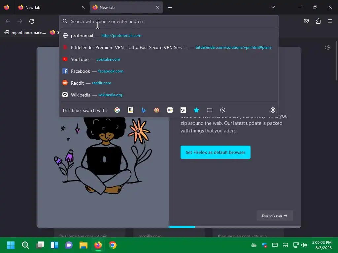Open Windows Start menu

(x=11, y=245)
